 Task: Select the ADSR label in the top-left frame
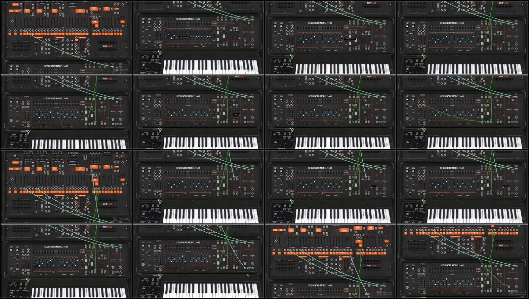[x=94, y=9]
